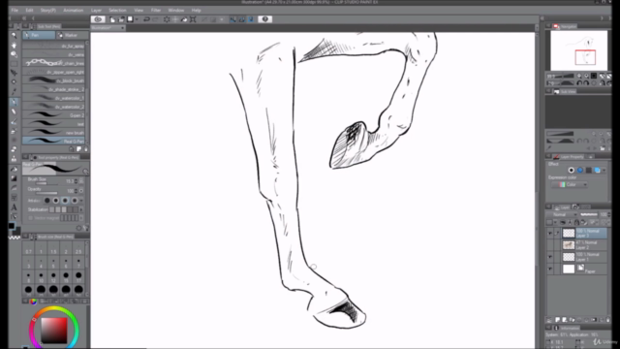The image size is (620, 349).
Task: Click the Undo arrow icon
Action: (146, 19)
